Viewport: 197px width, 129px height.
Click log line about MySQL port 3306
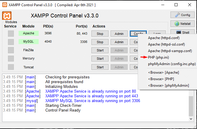[x=93, y=101]
